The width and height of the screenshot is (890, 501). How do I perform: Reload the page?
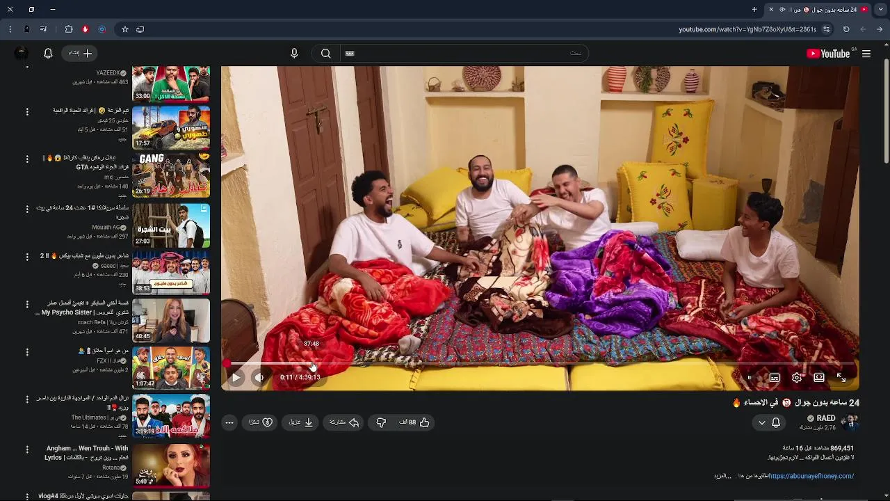click(846, 29)
